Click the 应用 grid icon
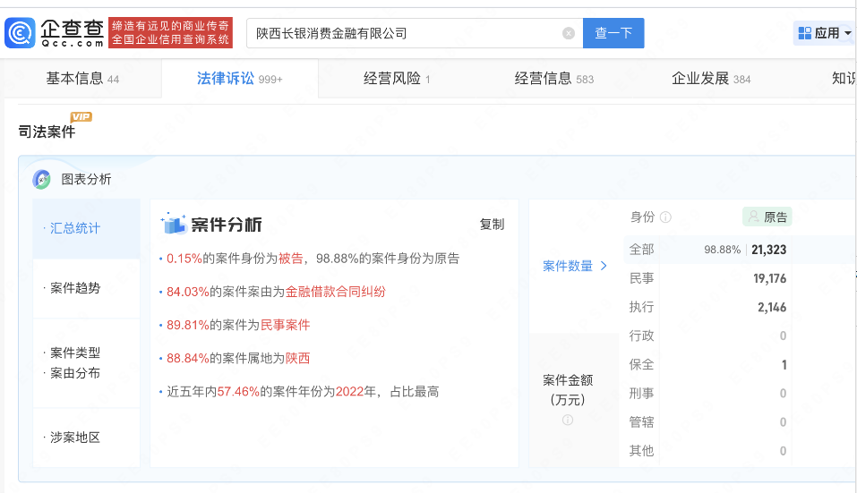This screenshot has height=493, width=857. pos(804,33)
